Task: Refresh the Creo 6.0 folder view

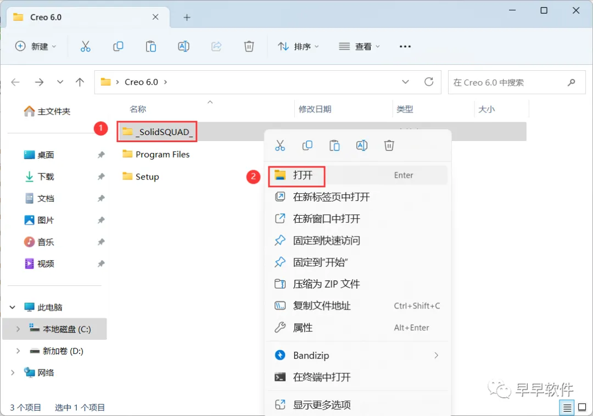Action: (x=429, y=82)
